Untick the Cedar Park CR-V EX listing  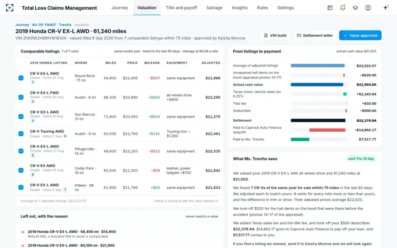tap(21, 170)
